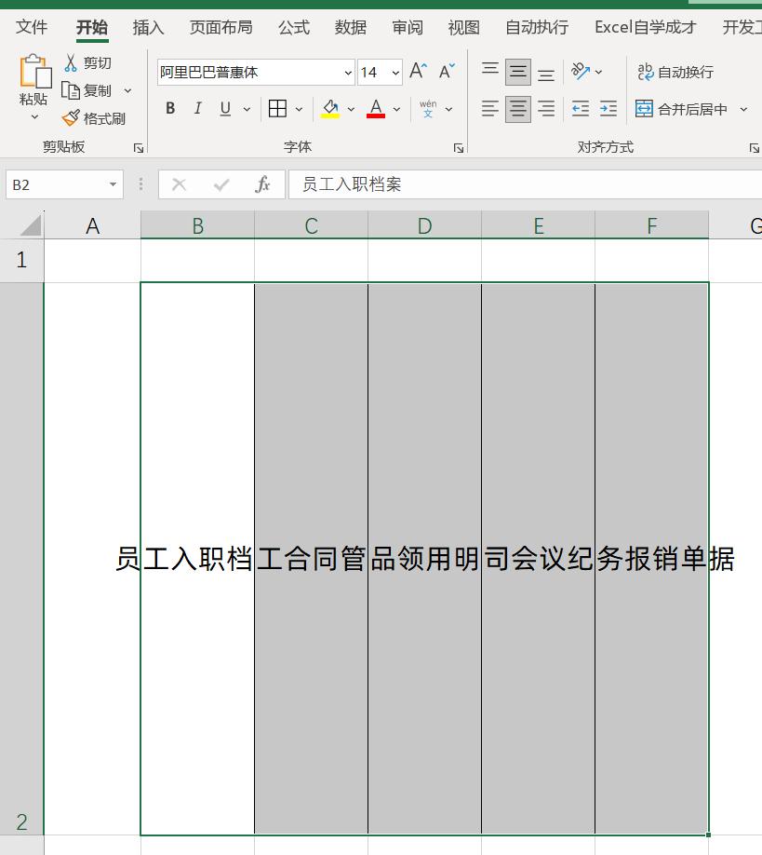Switch to the 数据 Data tab
Screen dimensions: 762x855
[351, 27]
